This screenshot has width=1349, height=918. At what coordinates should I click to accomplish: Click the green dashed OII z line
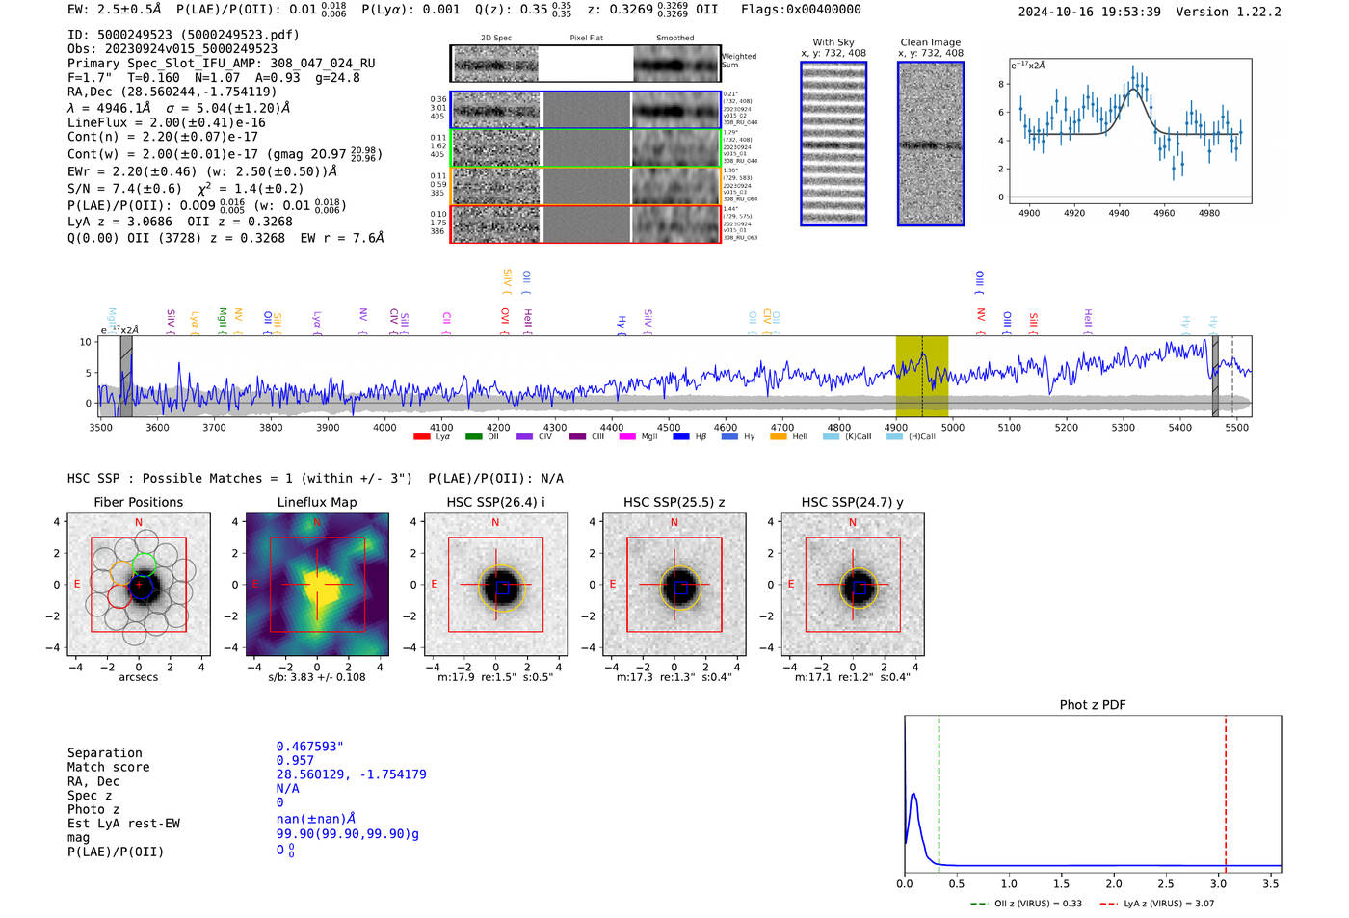click(x=939, y=794)
